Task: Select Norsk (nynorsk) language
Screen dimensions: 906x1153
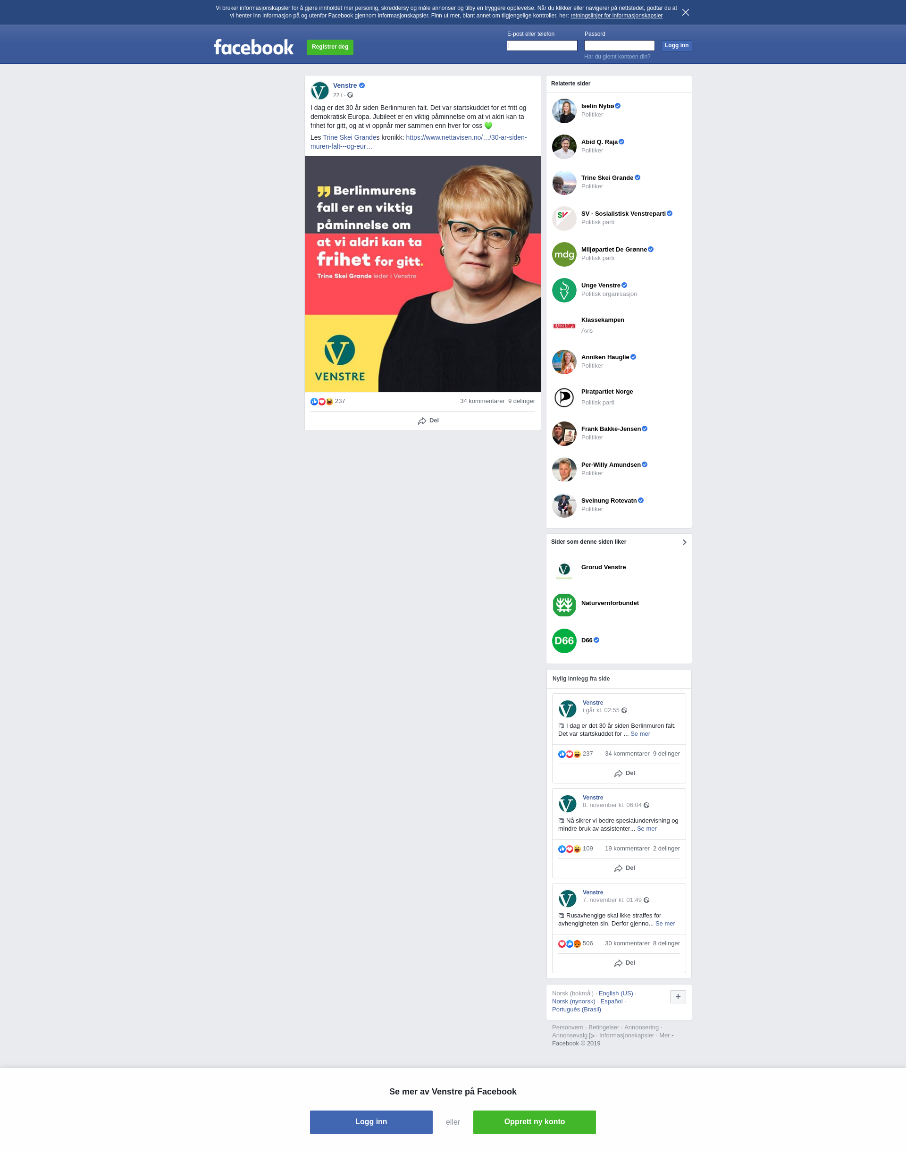Action: pos(573,1001)
